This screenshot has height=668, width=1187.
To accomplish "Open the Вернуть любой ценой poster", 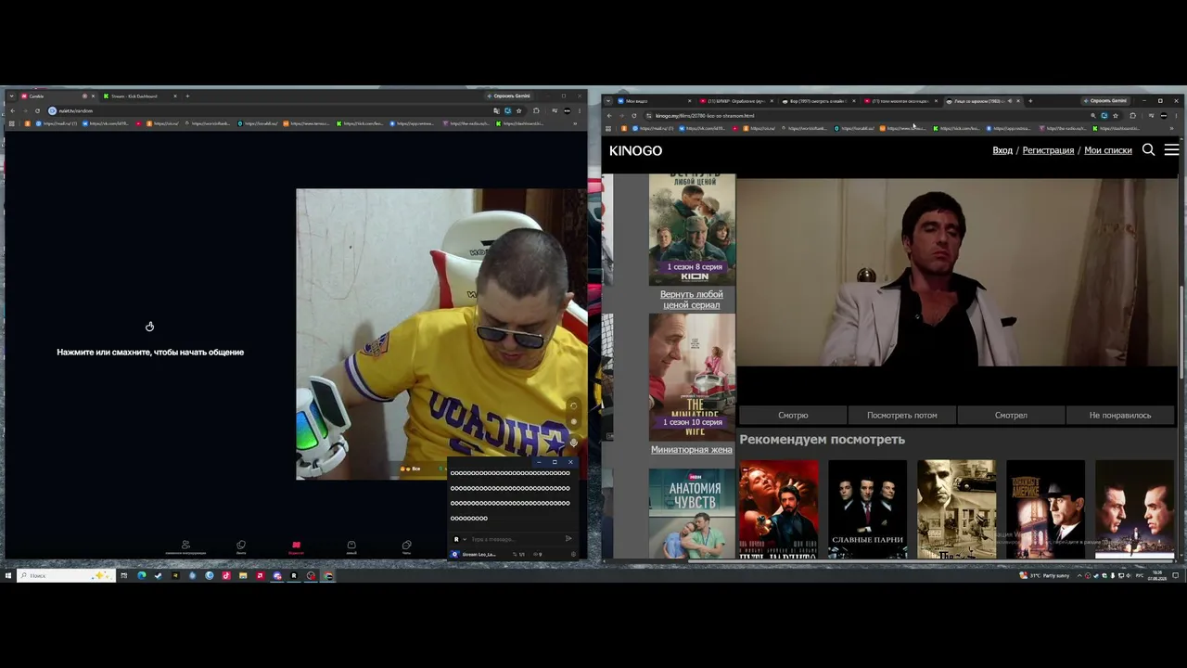I will coord(692,228).
